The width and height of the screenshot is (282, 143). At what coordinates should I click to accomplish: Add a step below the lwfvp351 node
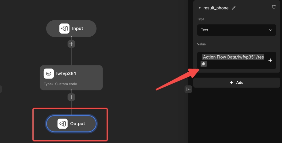71,97
